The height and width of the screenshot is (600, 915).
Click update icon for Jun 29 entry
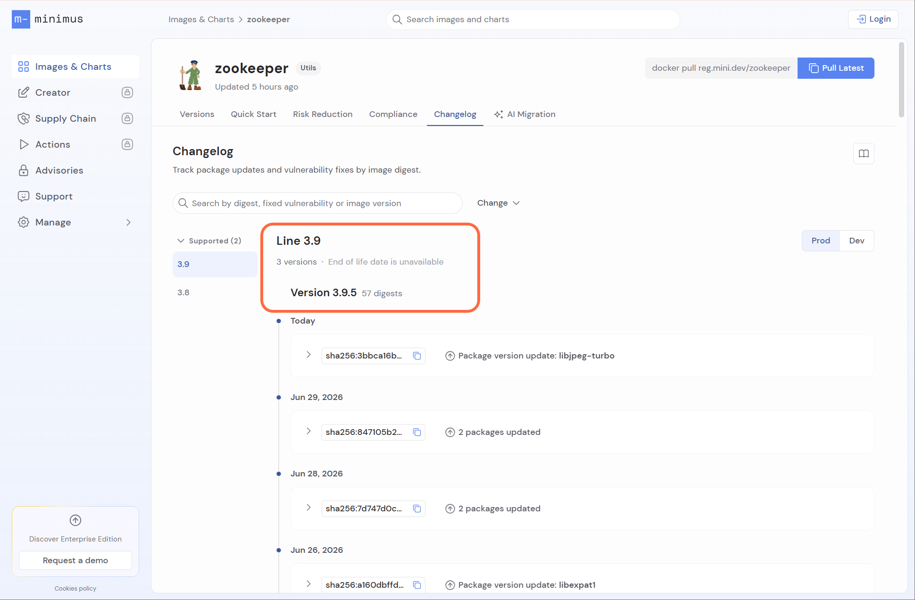tap(450, 433)
